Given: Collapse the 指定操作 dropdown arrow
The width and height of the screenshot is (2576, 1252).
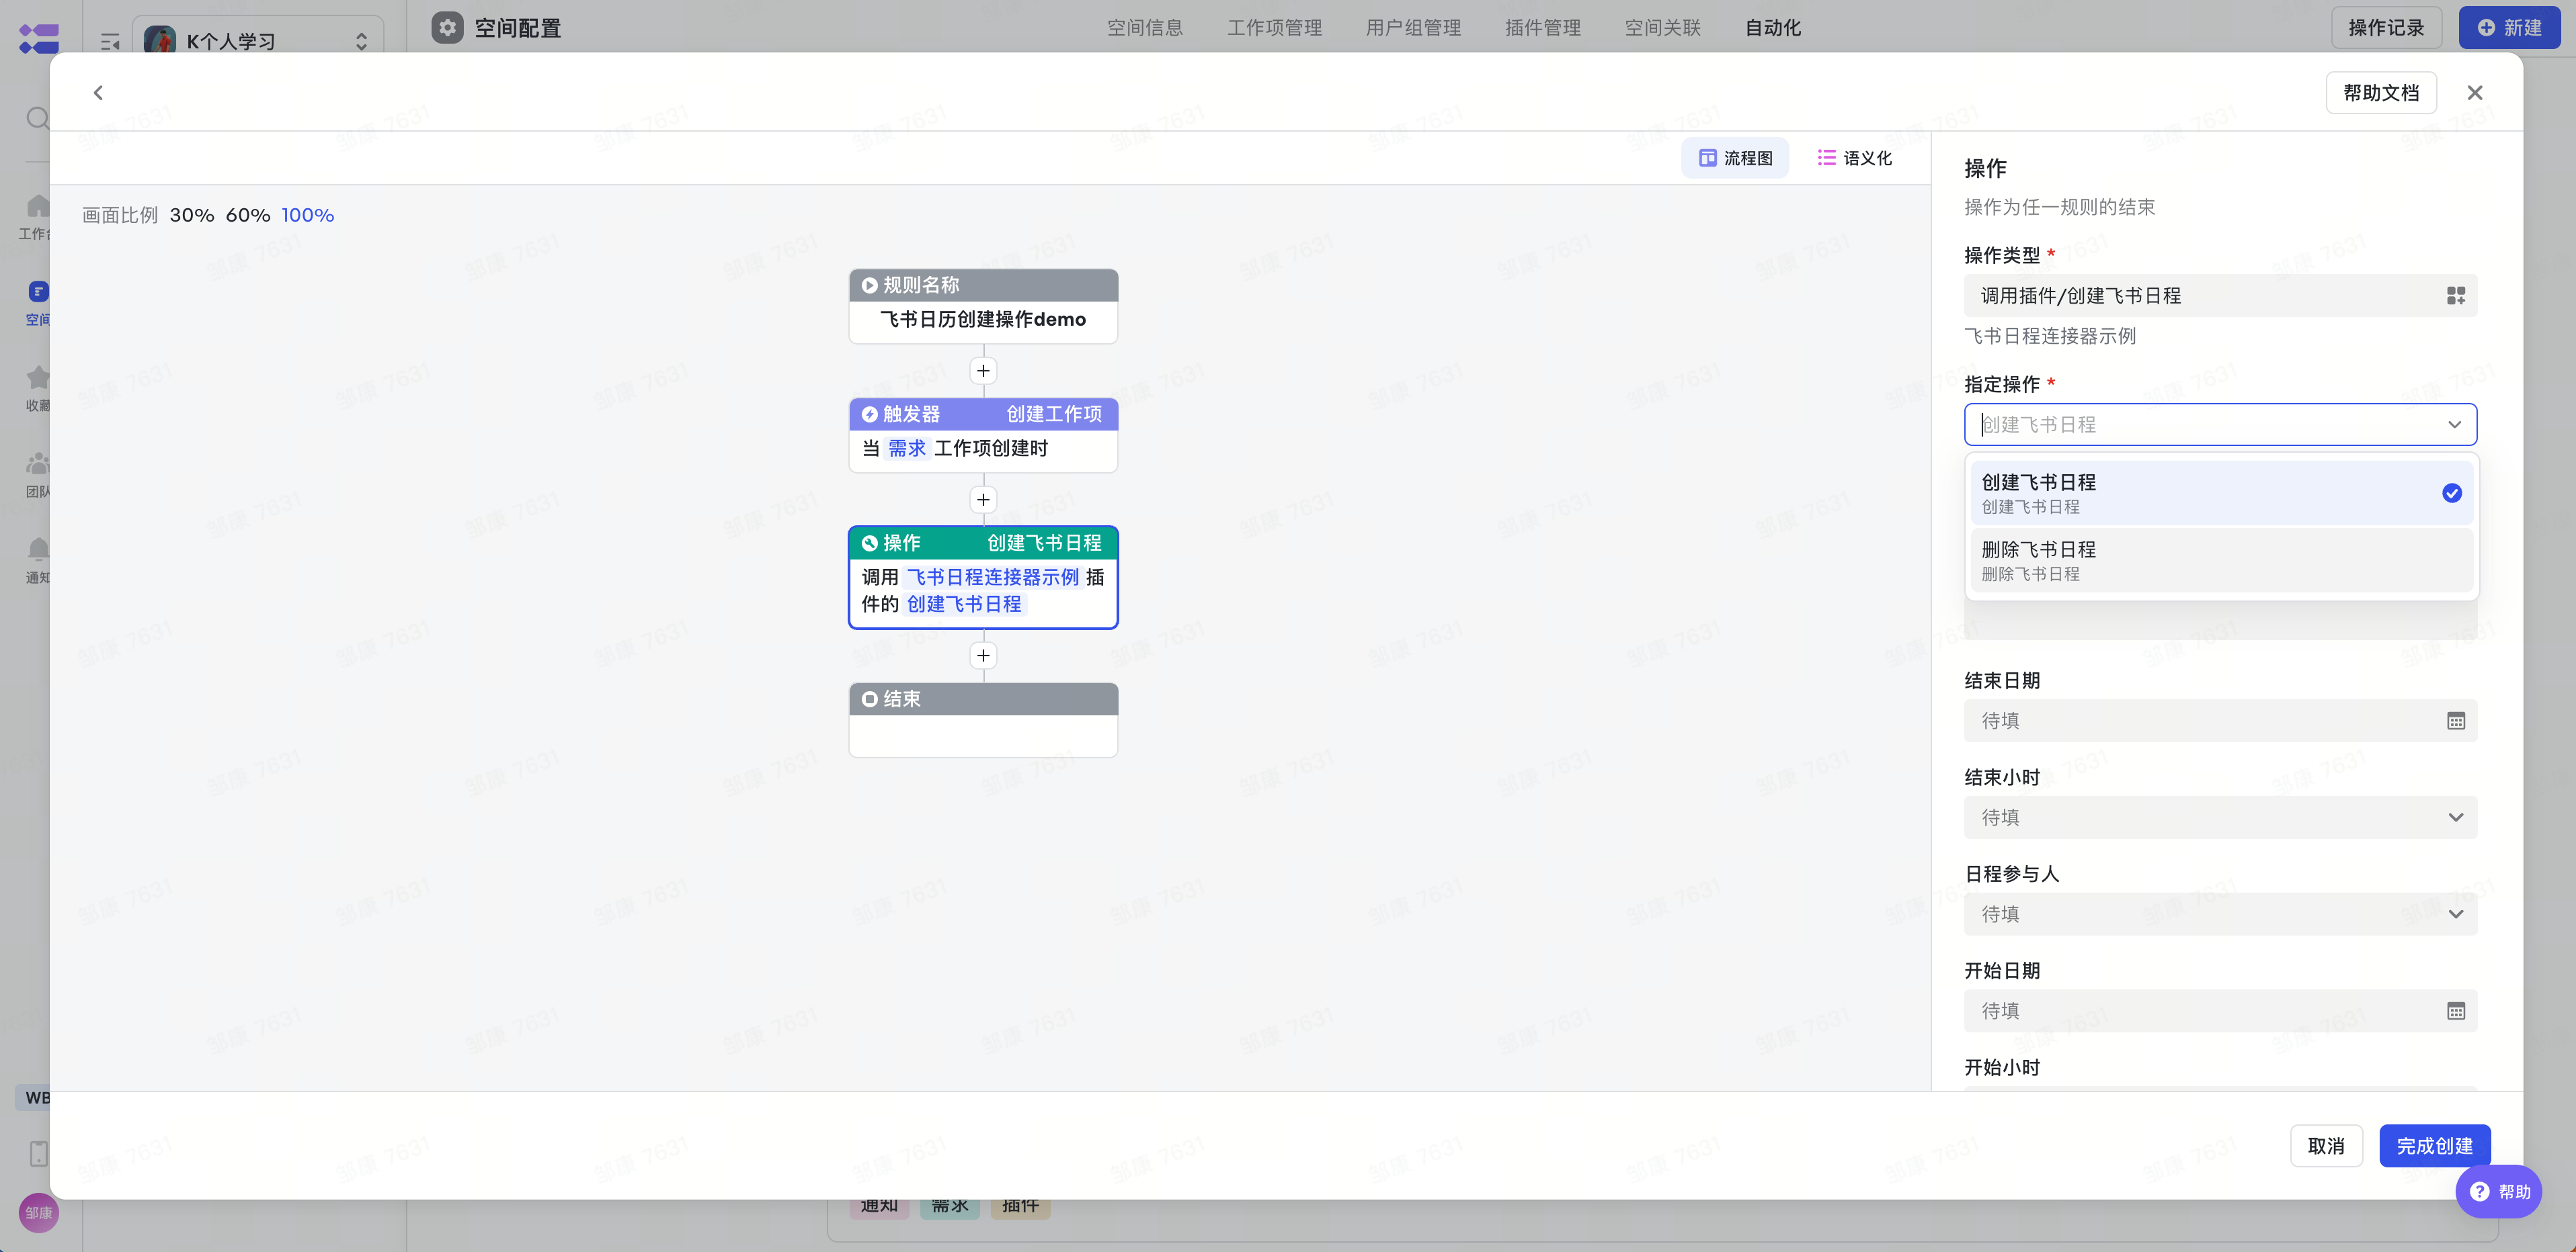Looking at the screenshot, I should point(2454,424).
